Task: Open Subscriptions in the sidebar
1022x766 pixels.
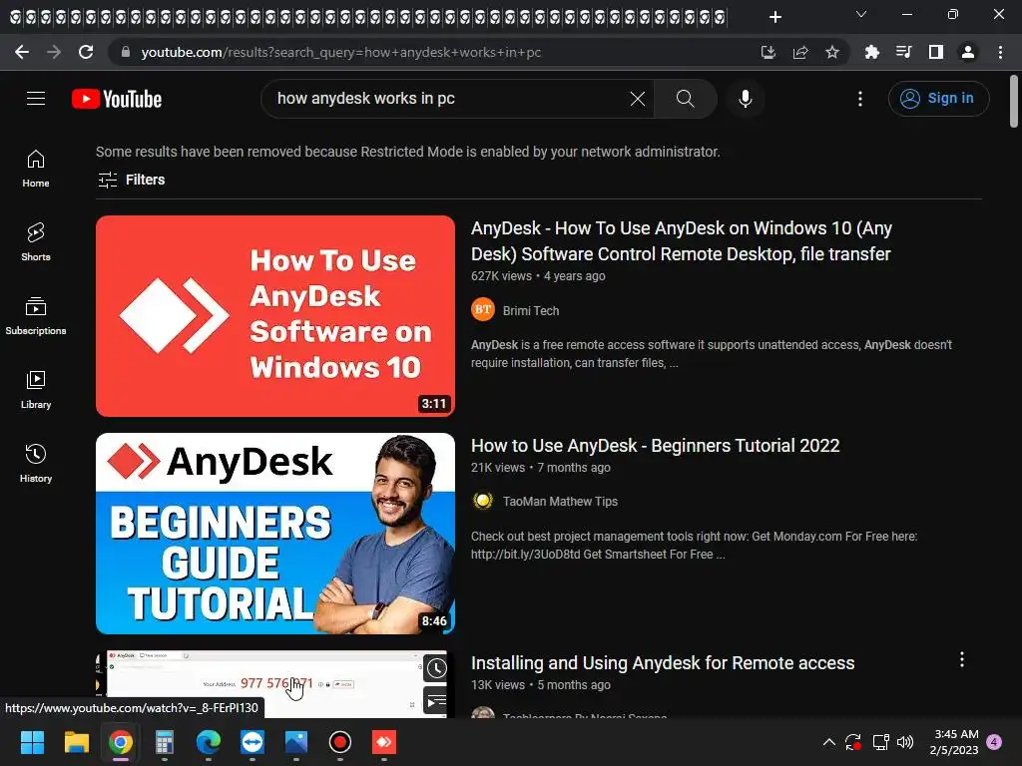Action: click(x=36, y=315)
